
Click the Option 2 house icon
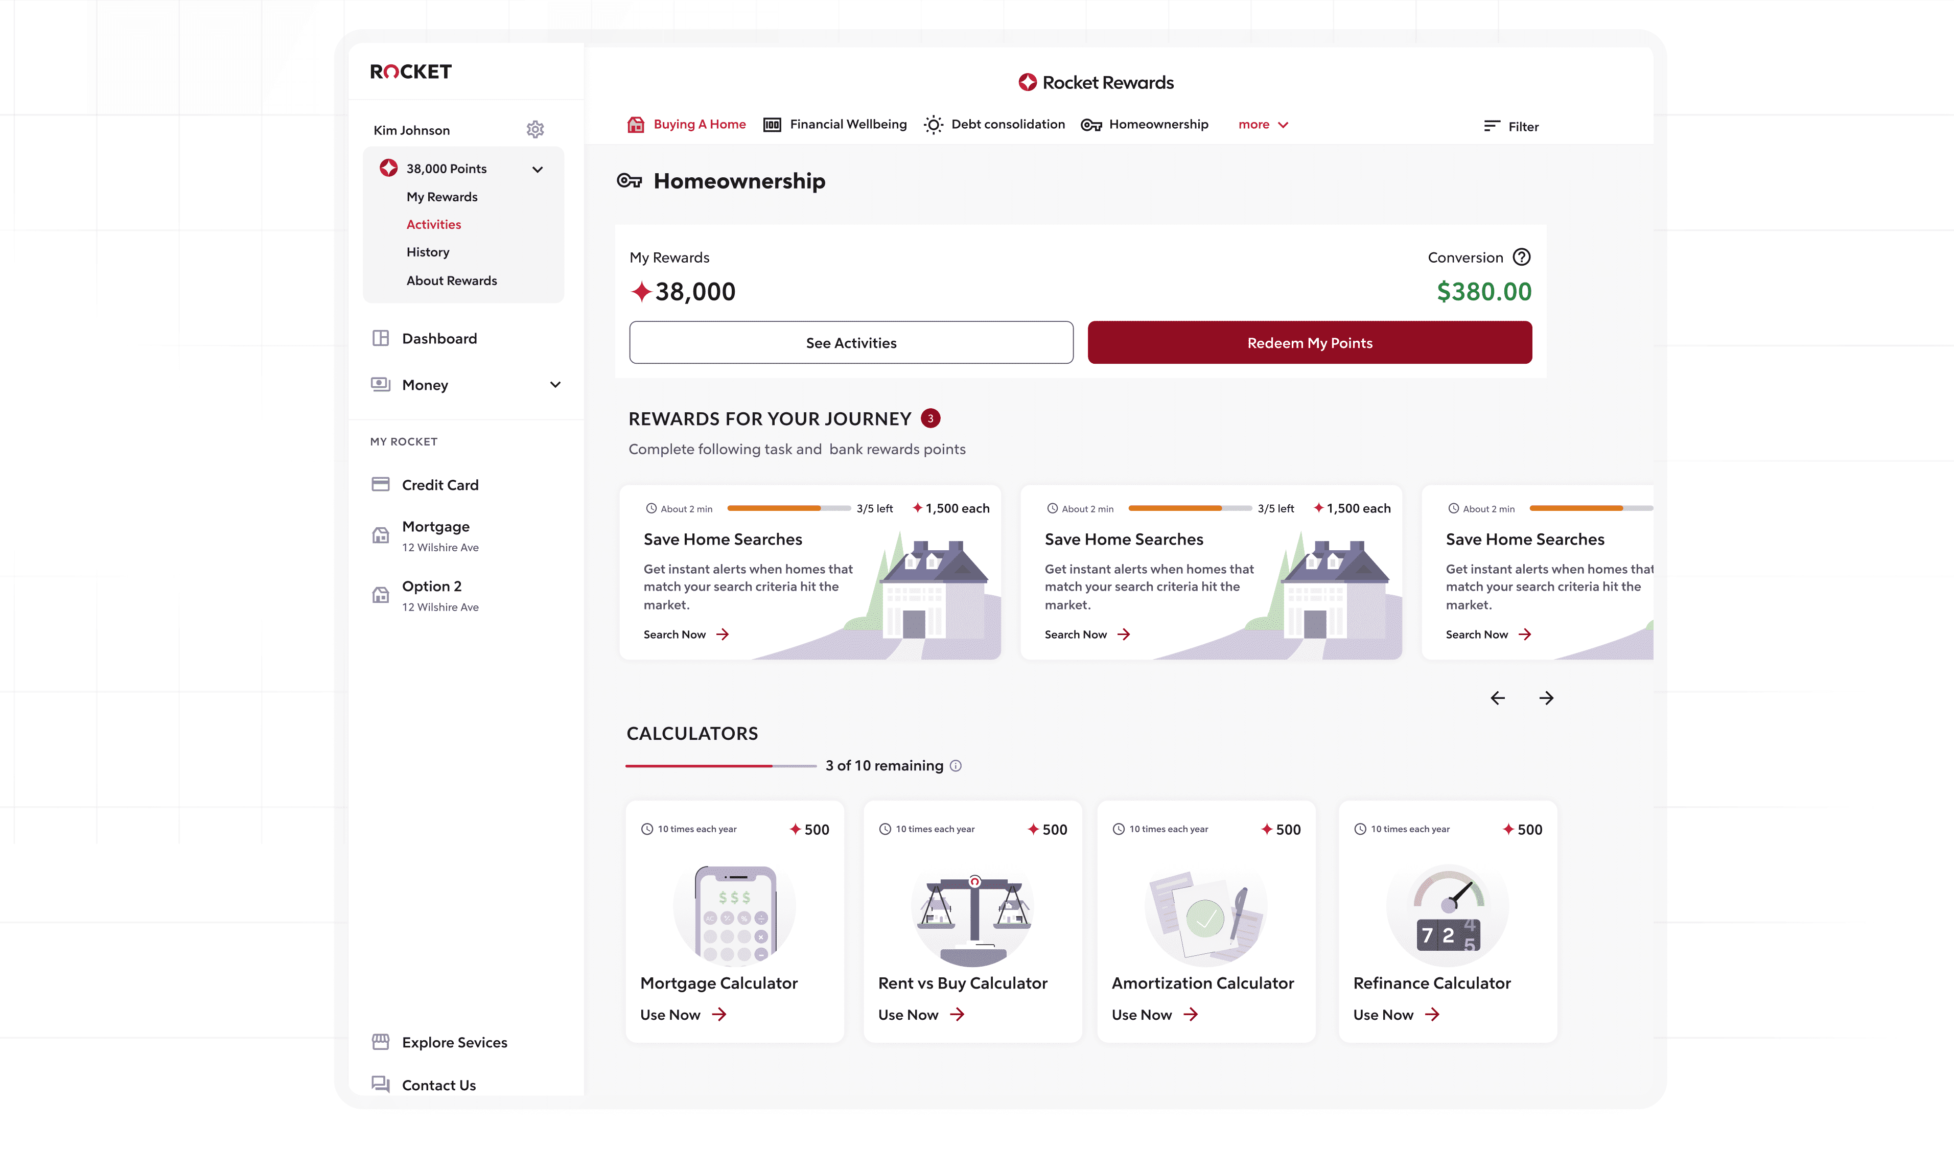[x=381, y=596]
